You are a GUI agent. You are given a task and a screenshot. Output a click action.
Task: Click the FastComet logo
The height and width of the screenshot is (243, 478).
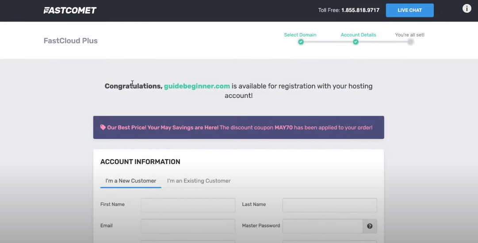coord(70,10)
